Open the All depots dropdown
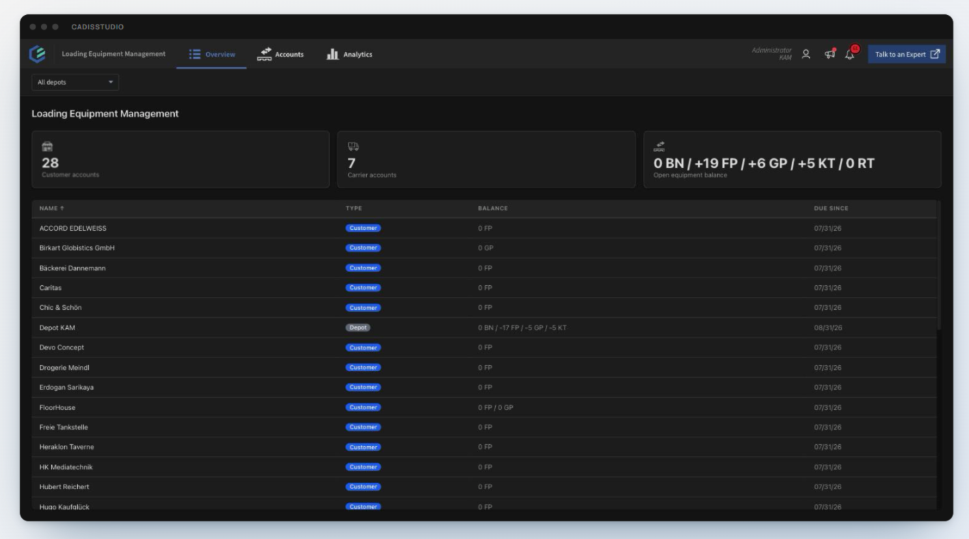The height and width of the screenshot is (539, 969). pyautogui.click(x=75, y=82)
